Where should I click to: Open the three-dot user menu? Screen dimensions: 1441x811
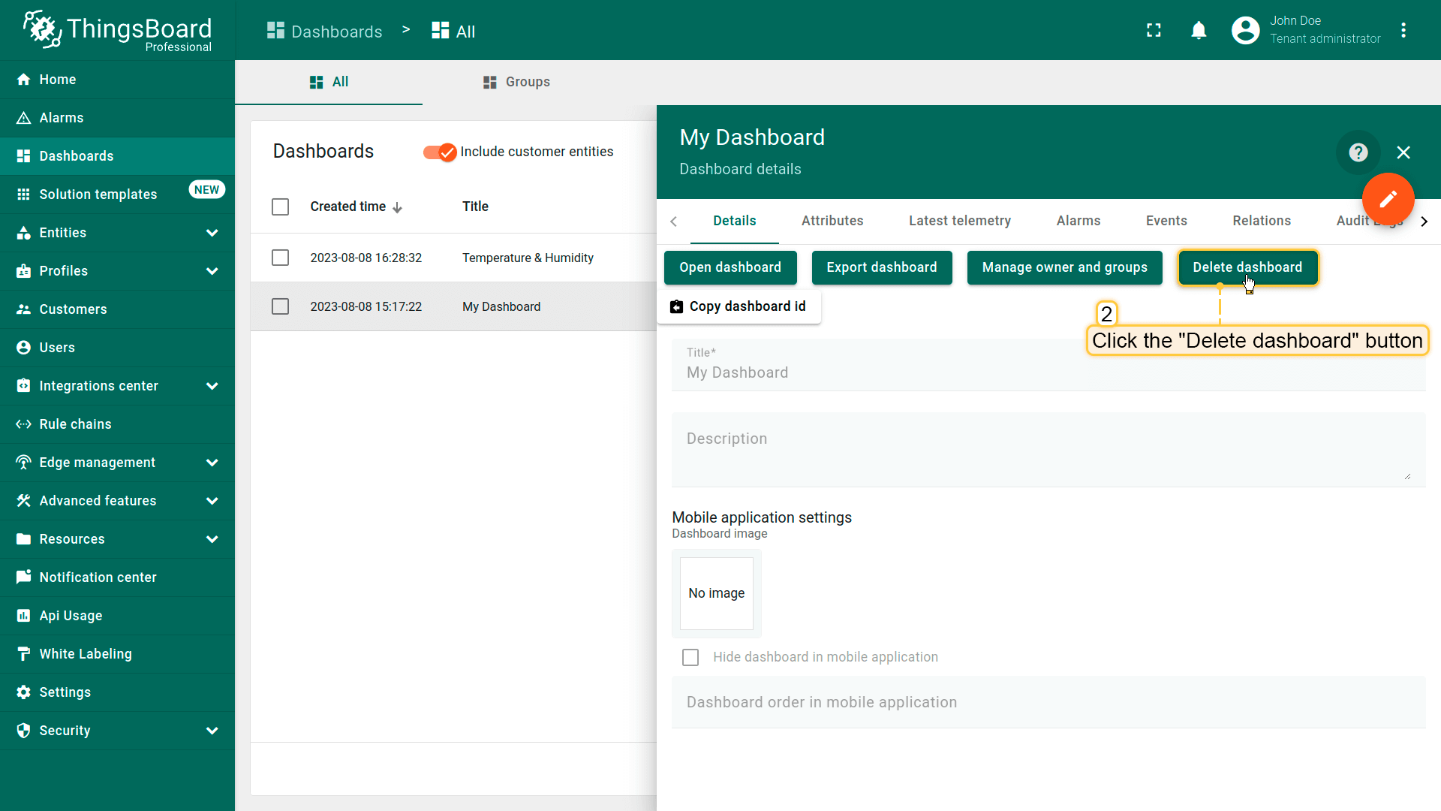[1403, 30]
